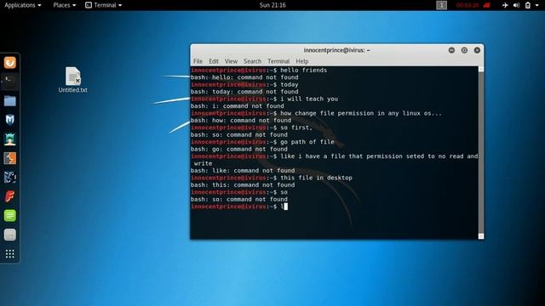Click the last prompt line with the cursor
Screen dimensions: 545x306
point(239,207)
